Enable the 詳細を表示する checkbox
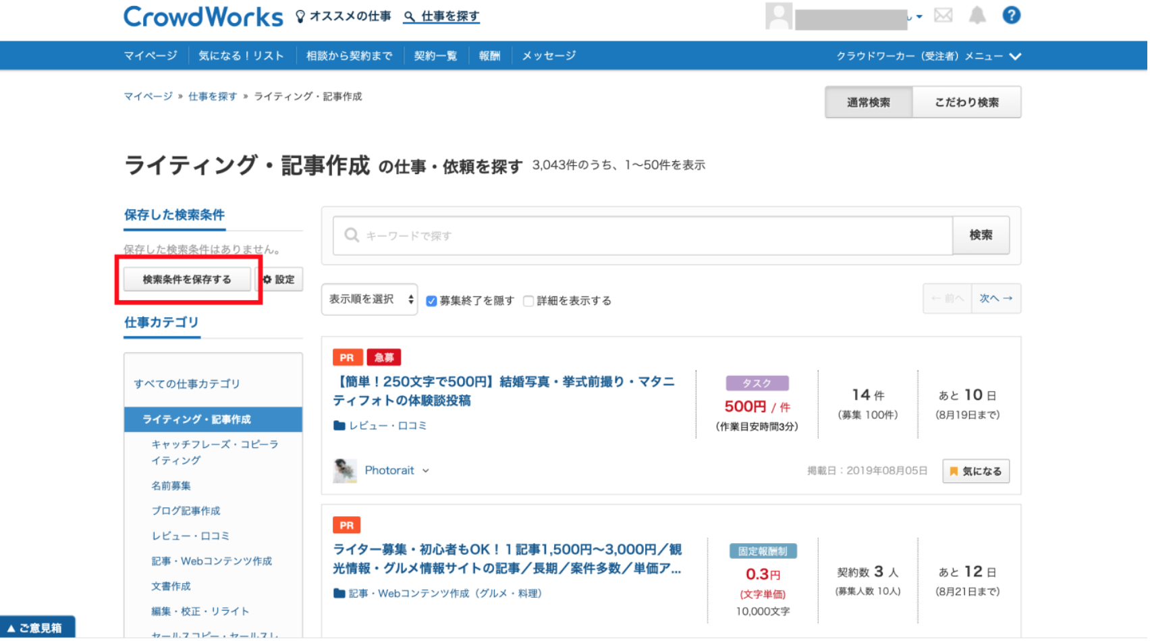Viewport: 1150px width, 641px height. tap(528, 301)
